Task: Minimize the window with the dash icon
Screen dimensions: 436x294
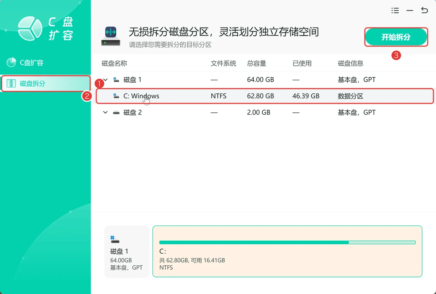Action: [410, 11]
